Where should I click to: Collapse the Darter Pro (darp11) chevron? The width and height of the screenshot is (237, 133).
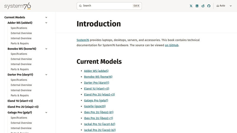point(46,75)
